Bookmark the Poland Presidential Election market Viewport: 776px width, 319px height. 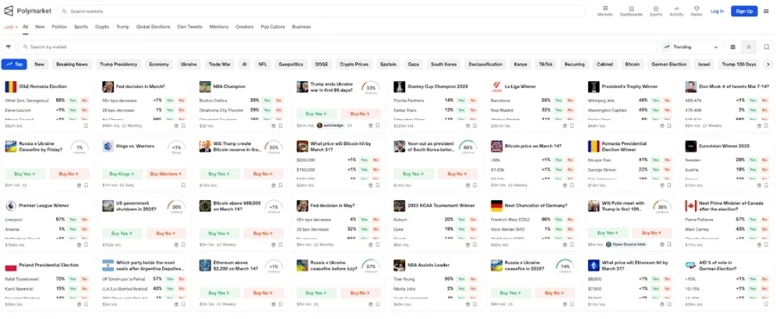[x=86, y=304]
